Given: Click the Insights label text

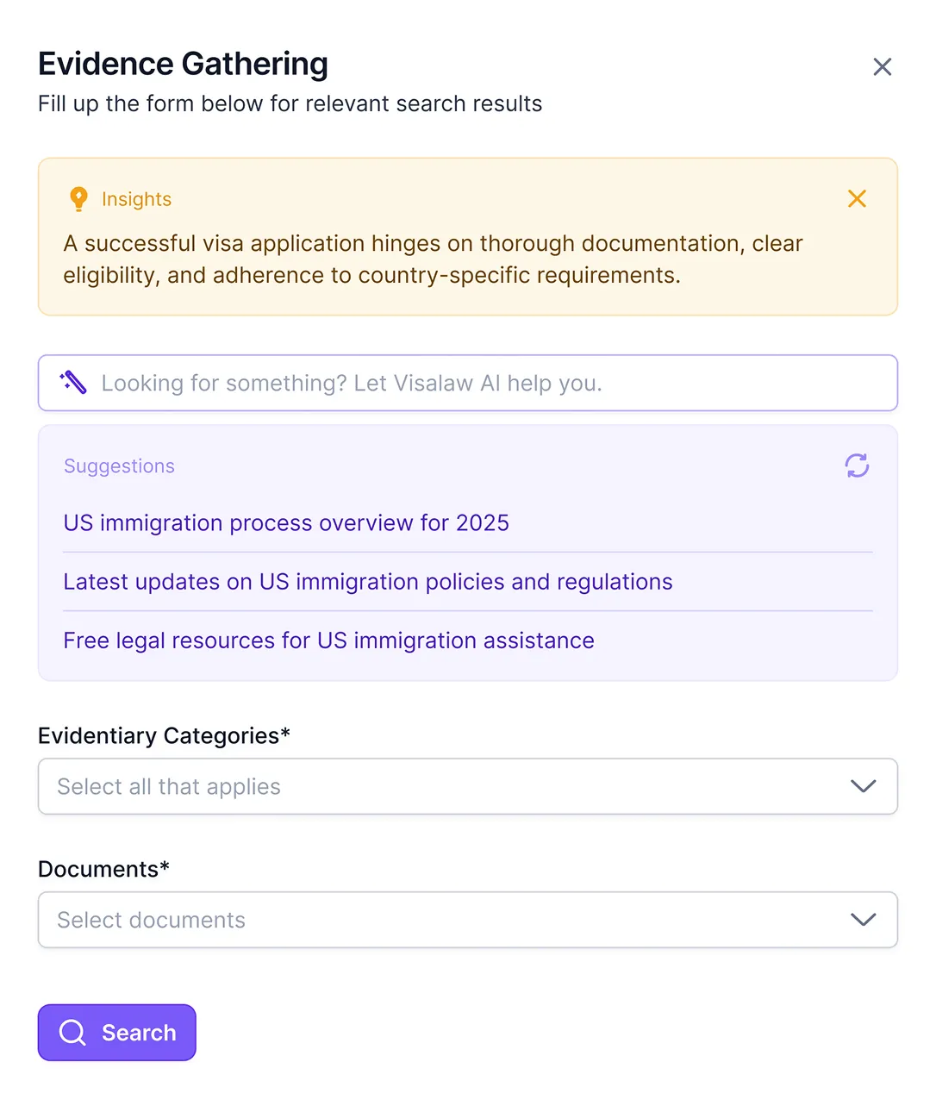Looking at the screenshot, I should point(136,198).
